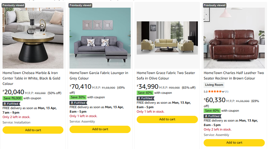This screenshot has height=149, width=268.
Task: Open HomeTown Garcia Fabric Lounger title link
Action: pyautogui.click(x=99, y=75)
